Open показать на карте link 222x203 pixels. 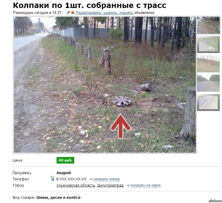(146, 185)
